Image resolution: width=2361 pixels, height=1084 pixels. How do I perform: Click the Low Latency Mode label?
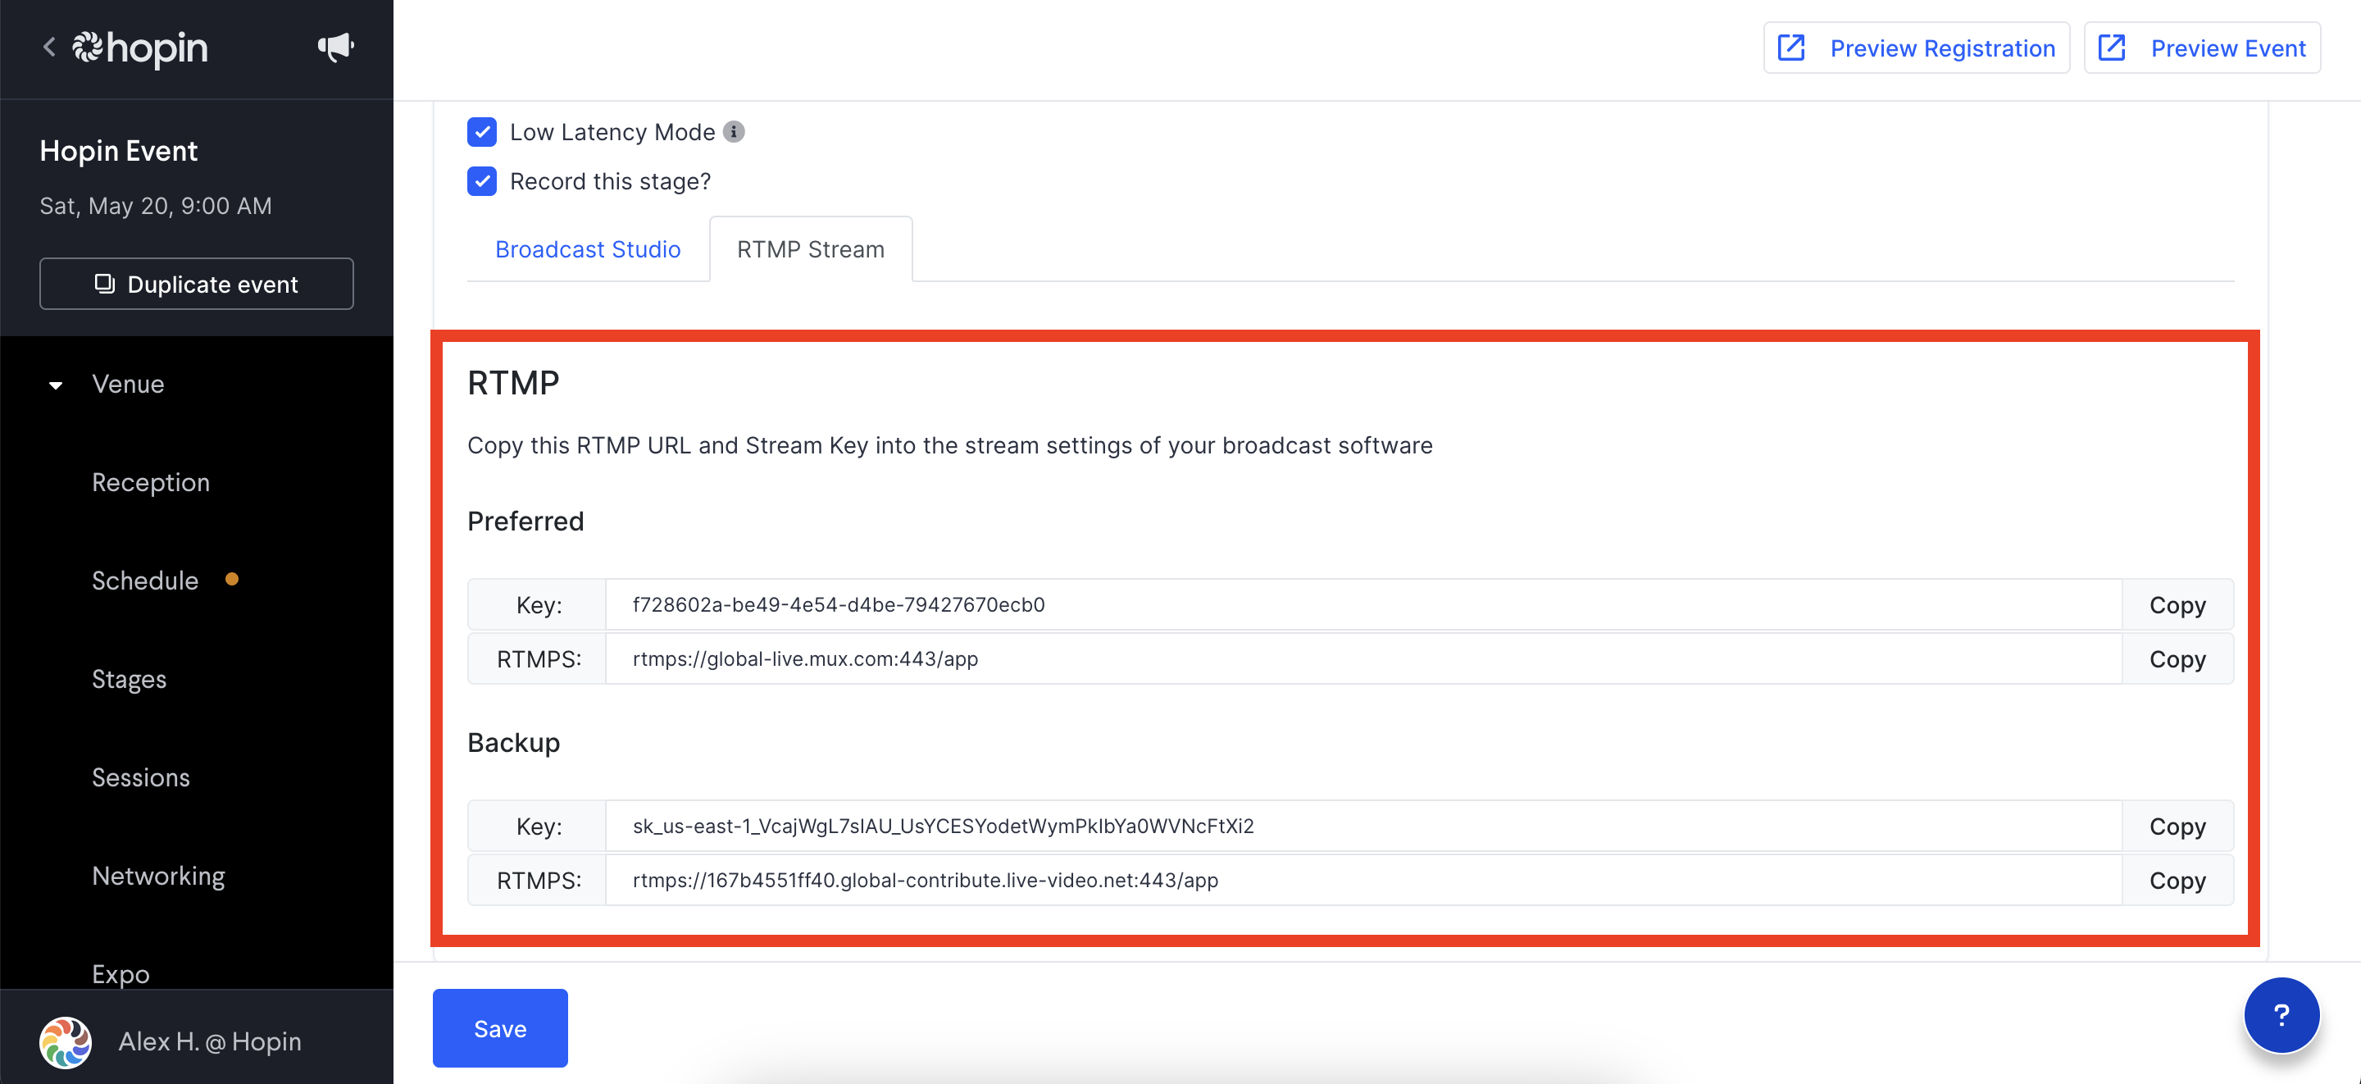[612, 132]
